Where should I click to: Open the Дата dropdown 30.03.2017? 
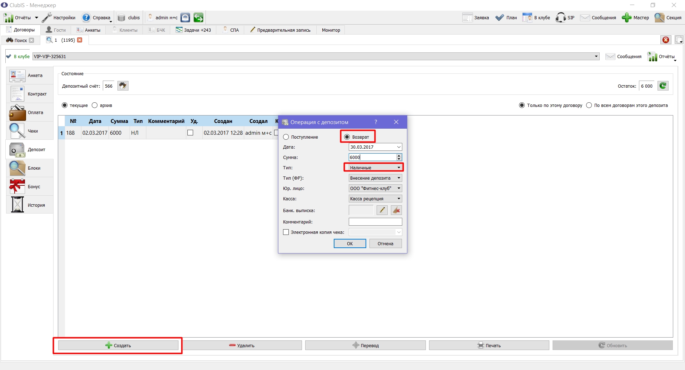click(399, 147)
